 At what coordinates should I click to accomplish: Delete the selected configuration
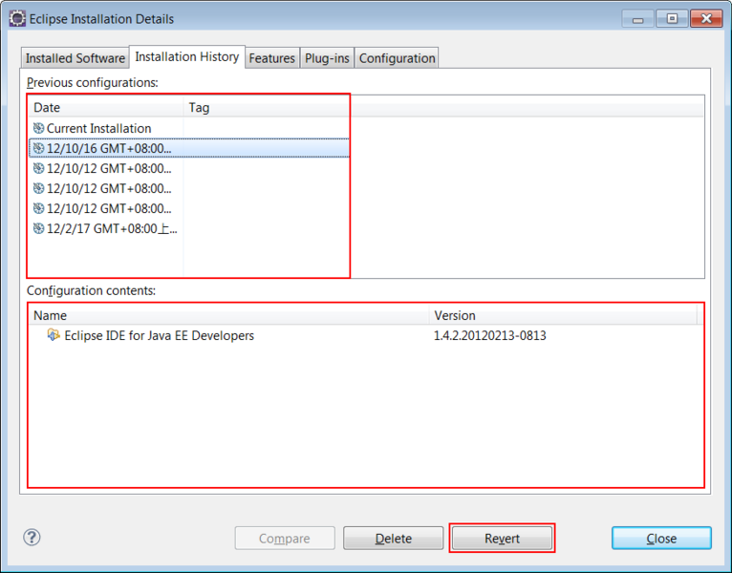(393, 539)
